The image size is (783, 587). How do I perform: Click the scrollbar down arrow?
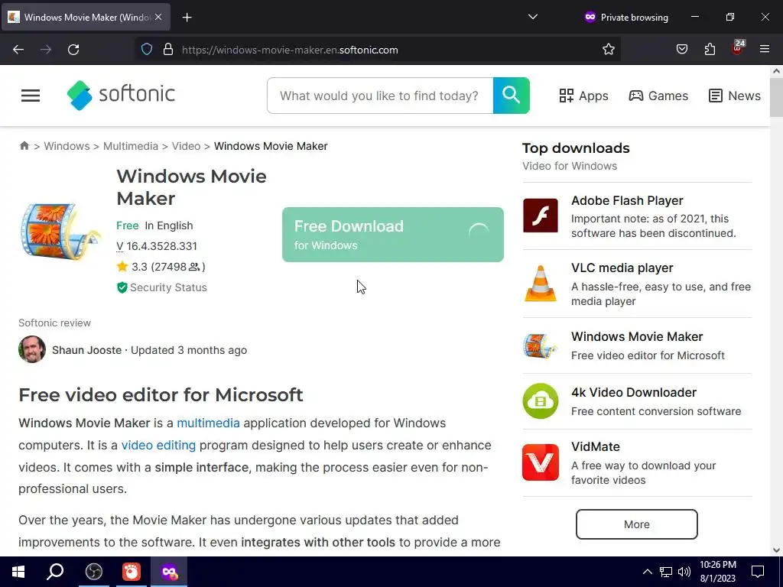(776, 550)
